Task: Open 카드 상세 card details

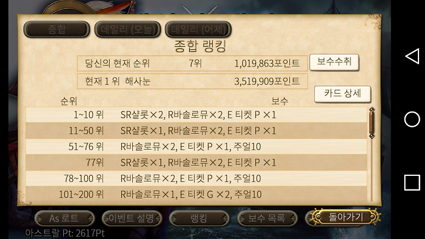Action: point(342,94)
